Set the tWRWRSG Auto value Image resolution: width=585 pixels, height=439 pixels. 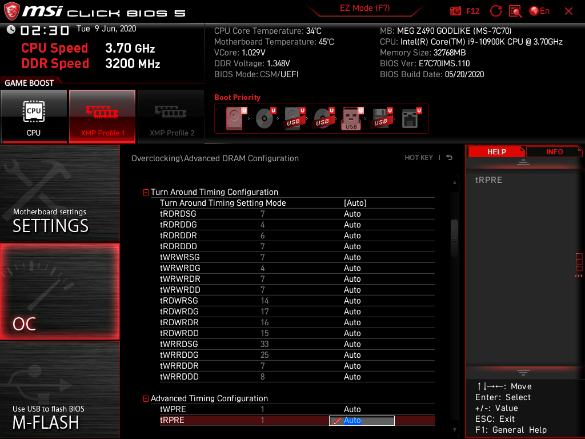click(352, 257)
